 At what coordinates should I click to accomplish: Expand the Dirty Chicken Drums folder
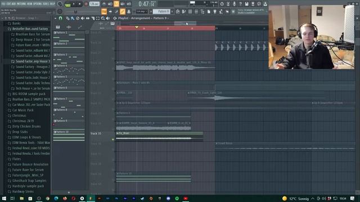tap(24, 126)
